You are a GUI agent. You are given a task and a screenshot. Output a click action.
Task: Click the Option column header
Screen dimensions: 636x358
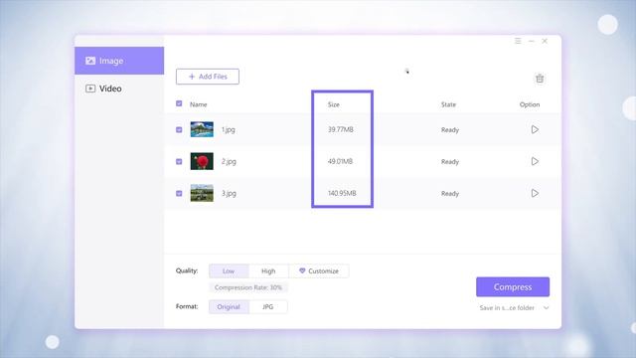[x=530, y=104]
